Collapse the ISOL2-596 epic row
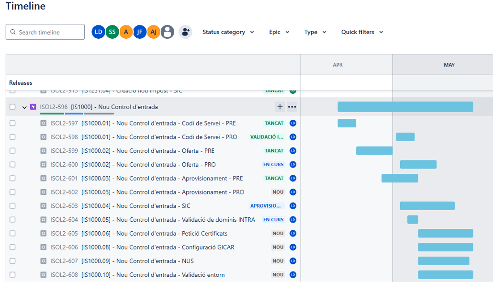Viewport: 493px width, 282px height. point(24,107)
